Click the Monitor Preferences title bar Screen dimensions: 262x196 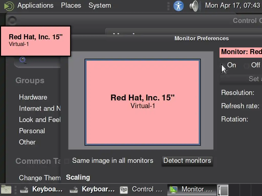pyautogui.click(x=202, y=38)
